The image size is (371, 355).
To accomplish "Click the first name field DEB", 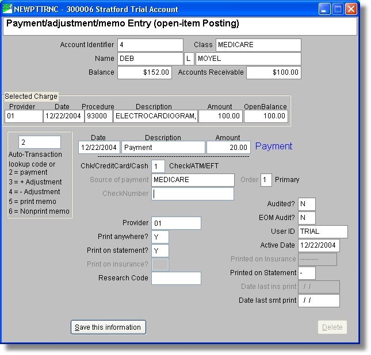I will (150, 59).
